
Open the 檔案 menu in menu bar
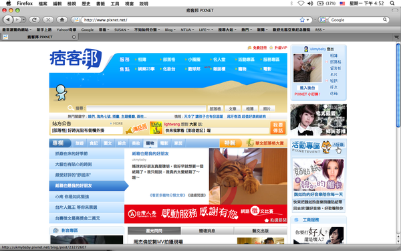point(43,3)
